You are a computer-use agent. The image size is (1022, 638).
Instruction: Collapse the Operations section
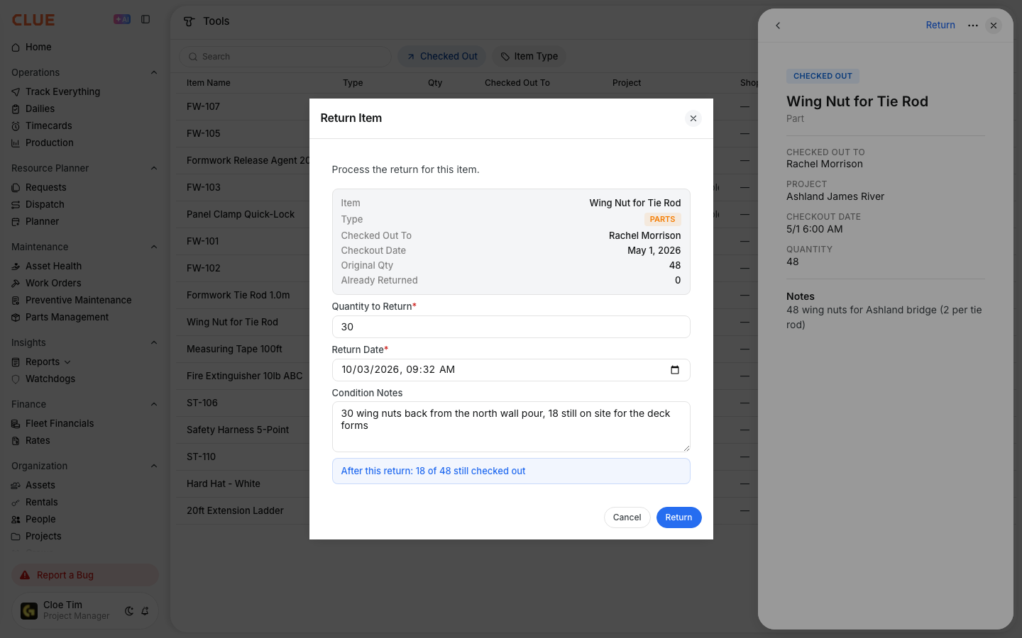pos(154,72)
